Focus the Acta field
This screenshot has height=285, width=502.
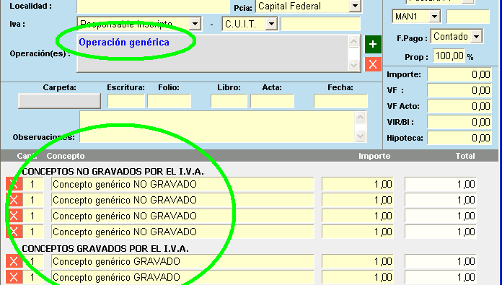[272, 101]
